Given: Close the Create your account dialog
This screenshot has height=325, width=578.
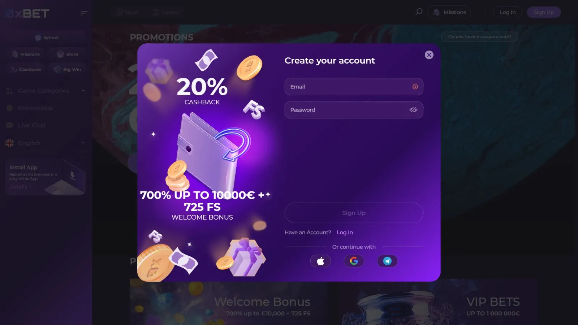Looking at the screenshot, I should point(429,55).
